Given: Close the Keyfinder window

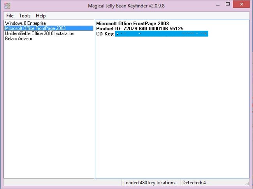Looking at the screenshot, I should [x=241, y=4].
